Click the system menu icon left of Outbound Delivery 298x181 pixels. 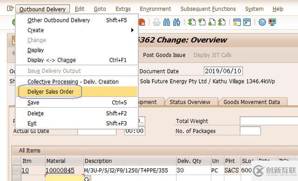10,8
